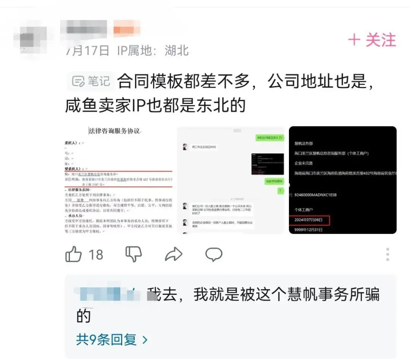The height and width of the screenshot is (362, 410).
Task: Open the black business registration image
Action: pyautogui.click(x=342, y=180)
